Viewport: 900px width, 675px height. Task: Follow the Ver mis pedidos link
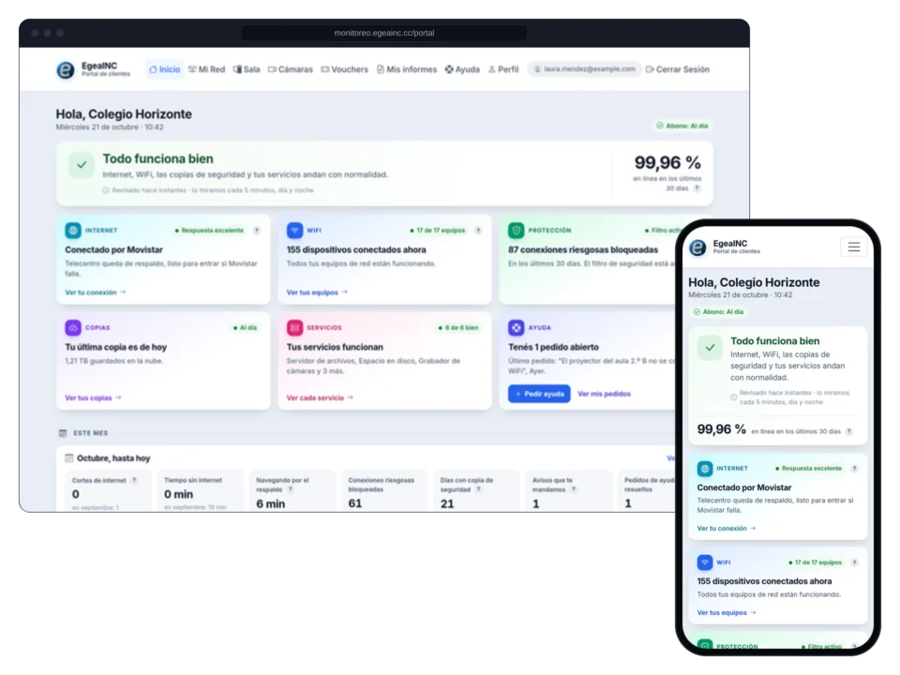[x=604, y=394]
